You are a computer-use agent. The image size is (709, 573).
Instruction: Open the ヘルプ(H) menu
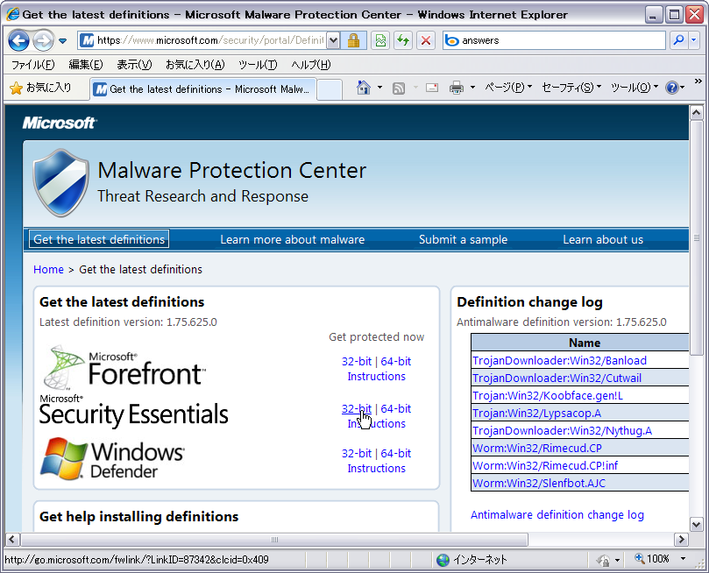(x=310, y=65)
